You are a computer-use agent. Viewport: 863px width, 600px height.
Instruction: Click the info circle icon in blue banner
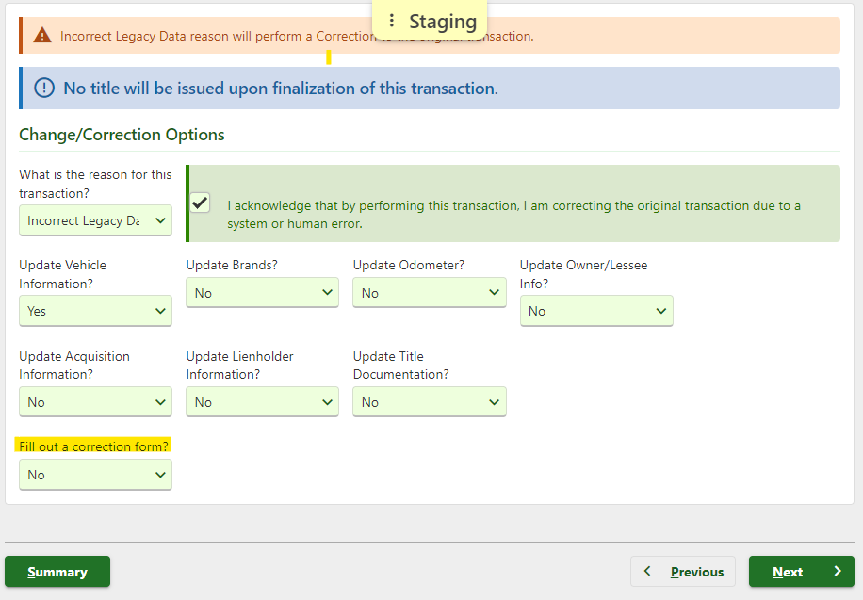coord(43,89)
